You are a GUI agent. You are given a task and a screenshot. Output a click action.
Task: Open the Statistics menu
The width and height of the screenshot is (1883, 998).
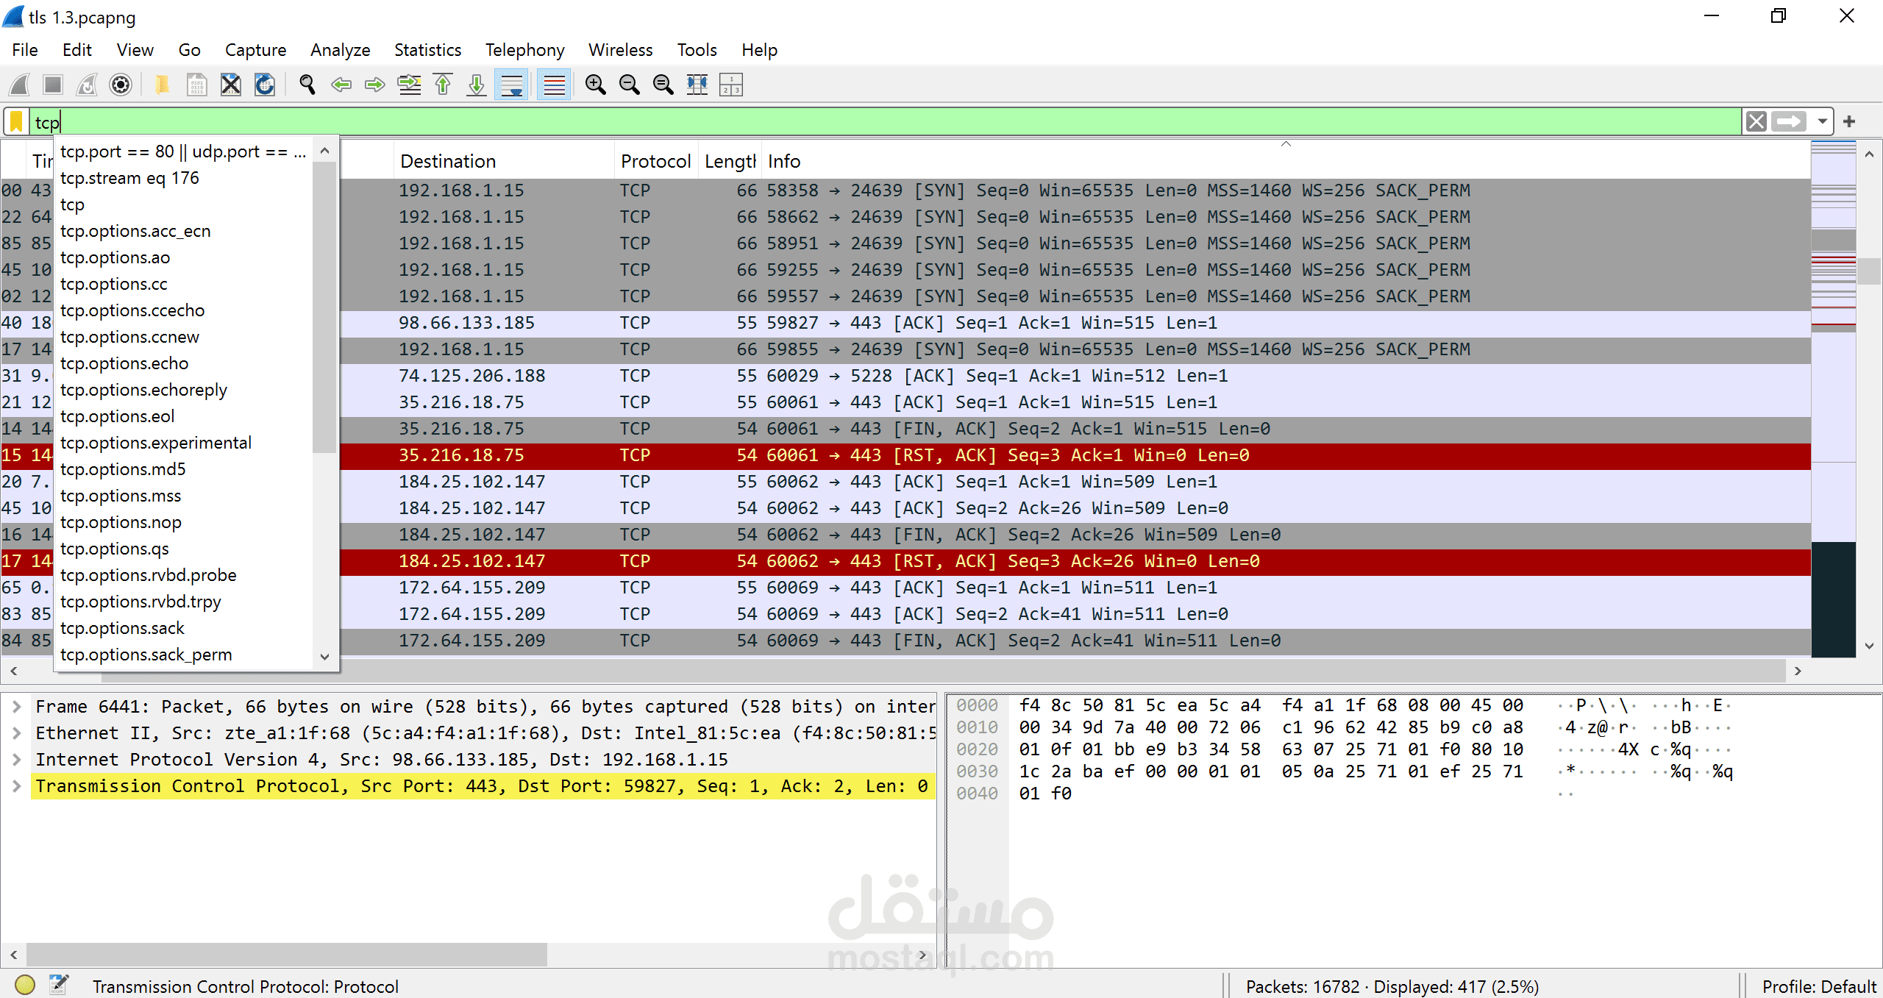(x=427, y=50)
